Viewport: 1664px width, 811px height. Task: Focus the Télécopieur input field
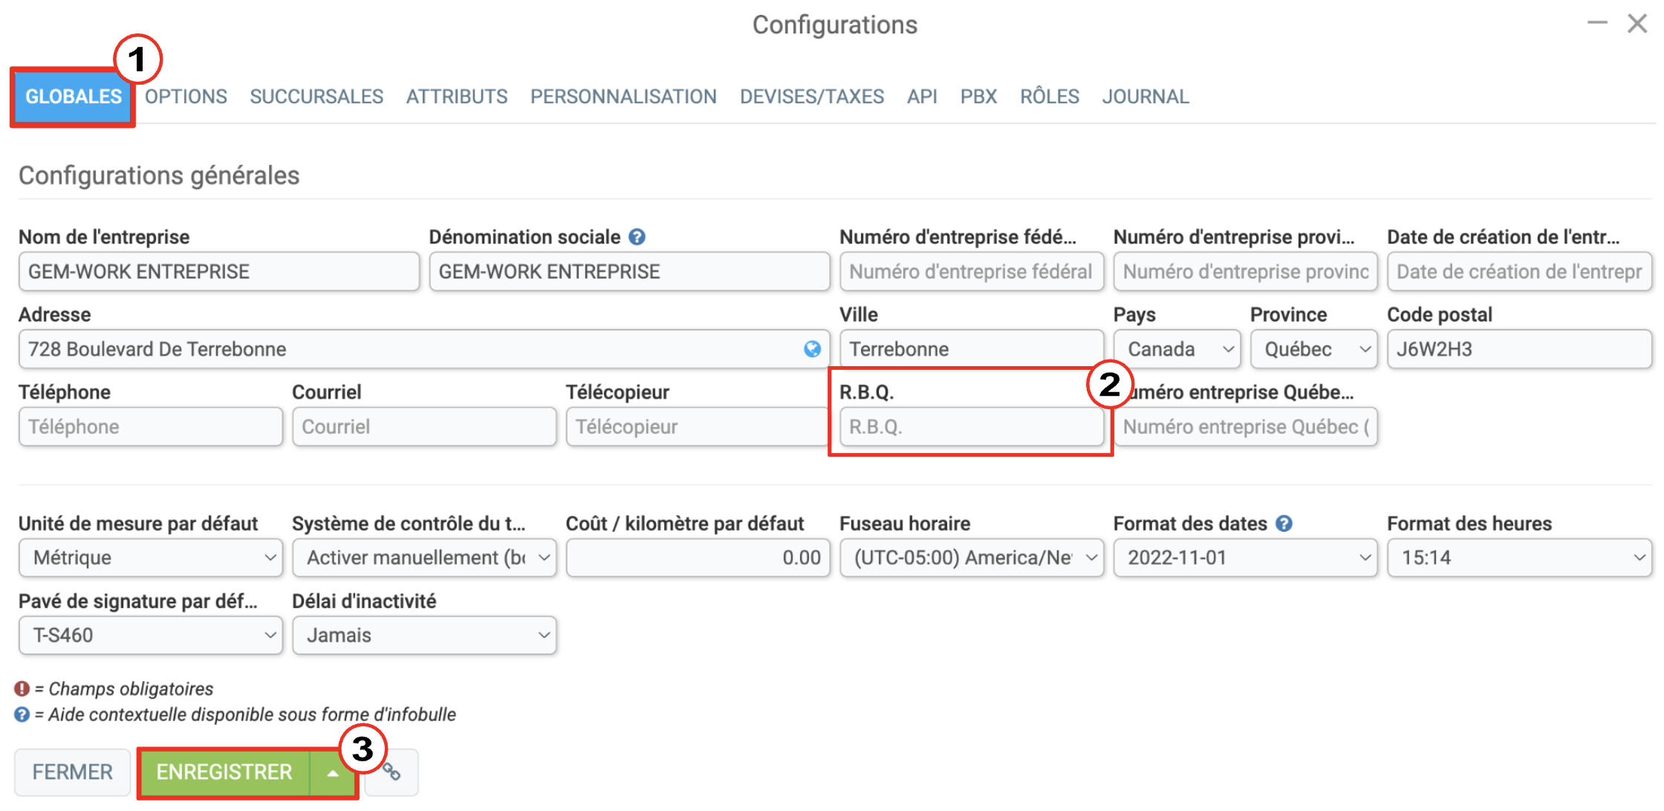[x=698, y=427]
